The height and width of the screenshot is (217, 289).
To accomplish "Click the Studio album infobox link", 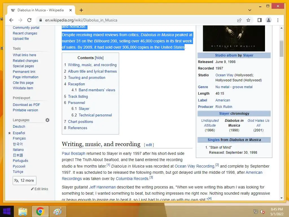I will point(226,55).
